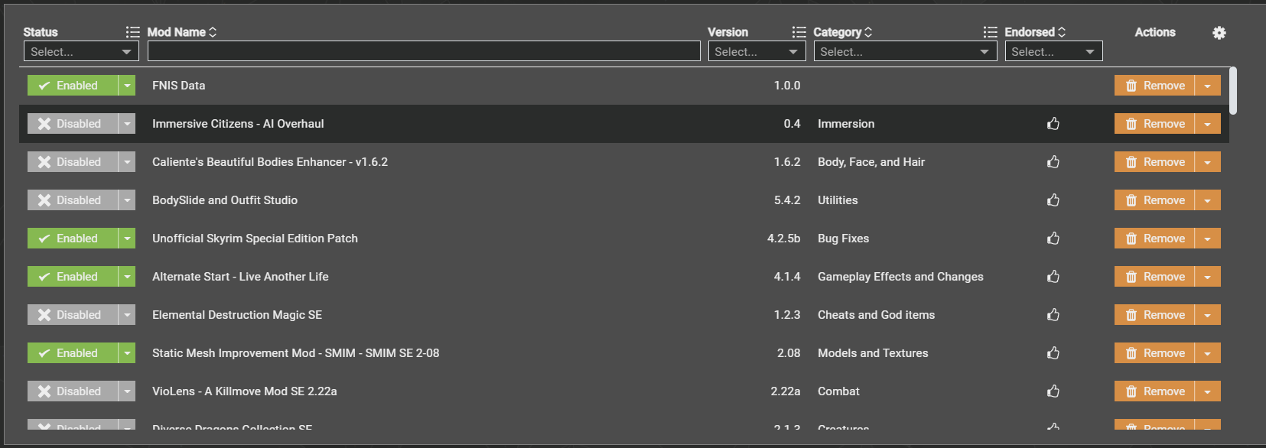This screenshot has height=448, width=1266.
Task: Endorse Alternate Start - Live Another Life
Action: (x=1053, y=276)
